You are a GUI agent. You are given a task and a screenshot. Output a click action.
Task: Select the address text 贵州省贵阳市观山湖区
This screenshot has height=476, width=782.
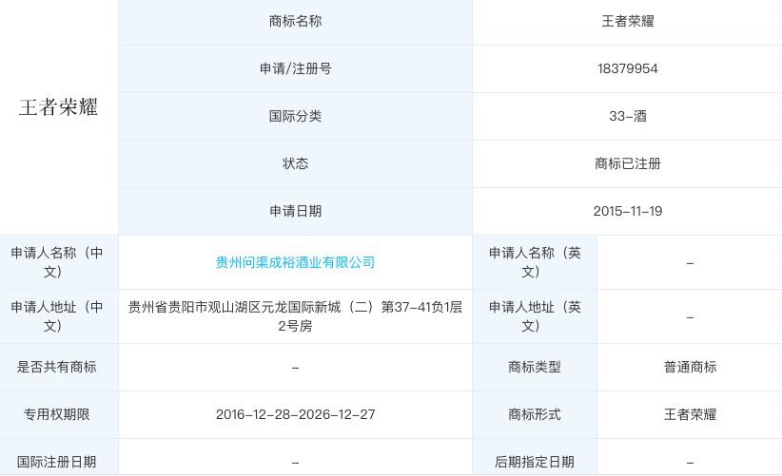(194, 307)
